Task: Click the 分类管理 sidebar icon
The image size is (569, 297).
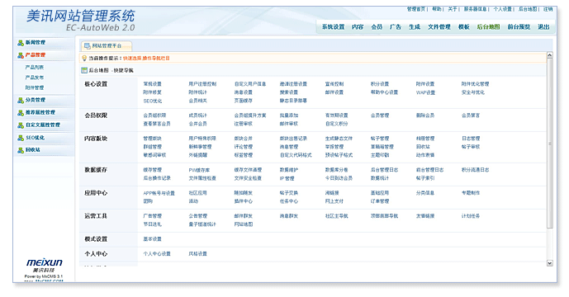Action: point(21,100)
